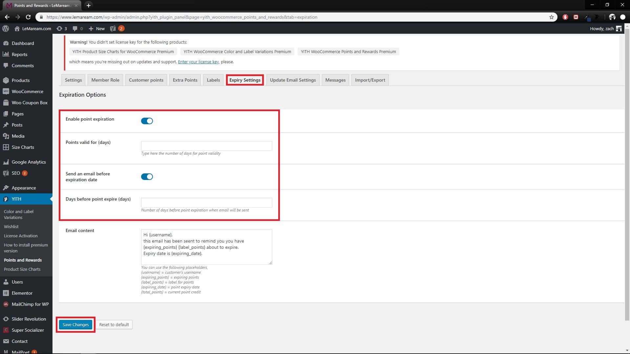Screen dimensions: 630x354
Task: Select the Expiry Settings tab
Action: (245, 80)
